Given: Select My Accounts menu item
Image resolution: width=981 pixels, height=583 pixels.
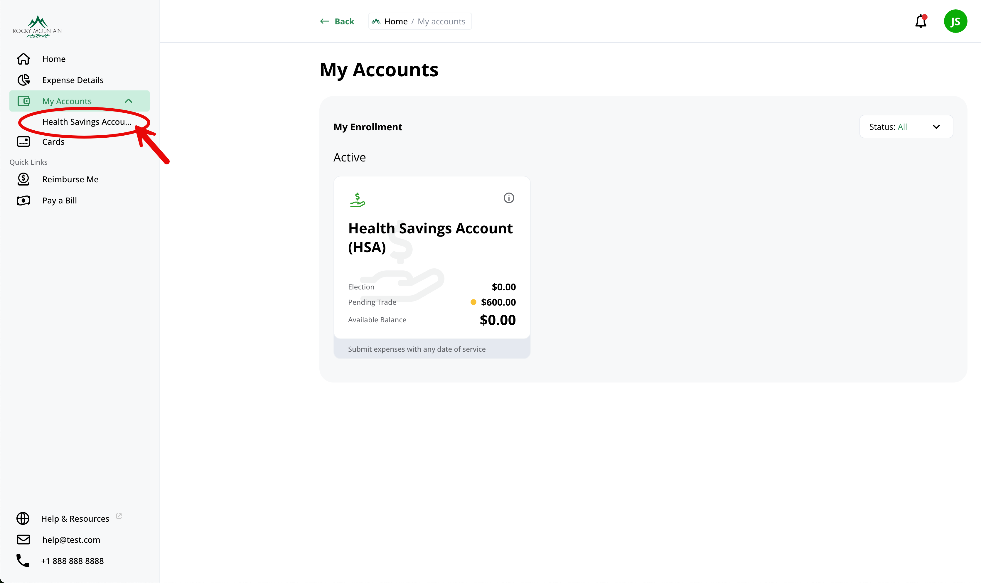Looking at the screenshot, I should 79,101.
